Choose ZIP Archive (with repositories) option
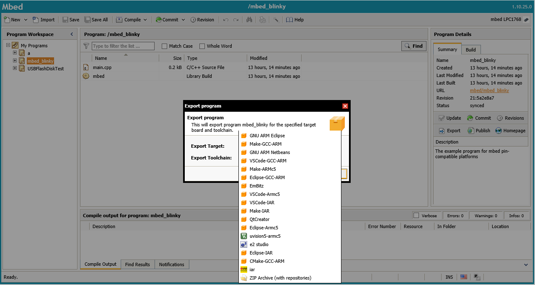 (280, 278)
